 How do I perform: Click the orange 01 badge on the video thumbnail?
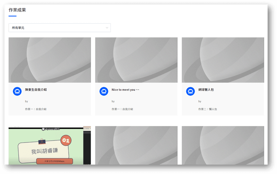tap(65, 141)
